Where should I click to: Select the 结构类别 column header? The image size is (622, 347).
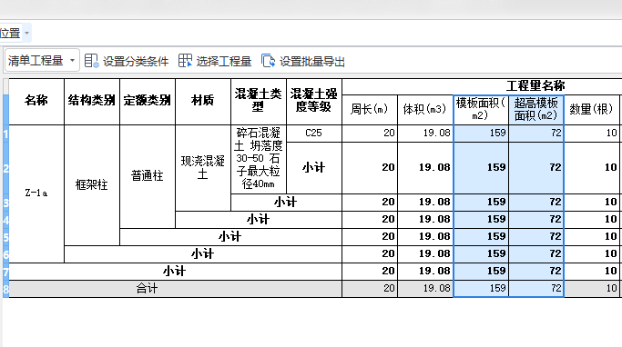(92, 102)
